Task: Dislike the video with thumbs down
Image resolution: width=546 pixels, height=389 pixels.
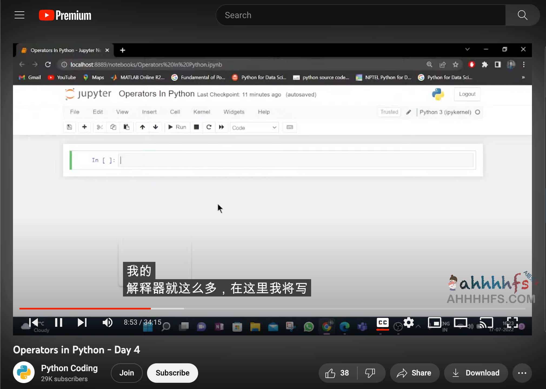Action: [x=370, y=373]
